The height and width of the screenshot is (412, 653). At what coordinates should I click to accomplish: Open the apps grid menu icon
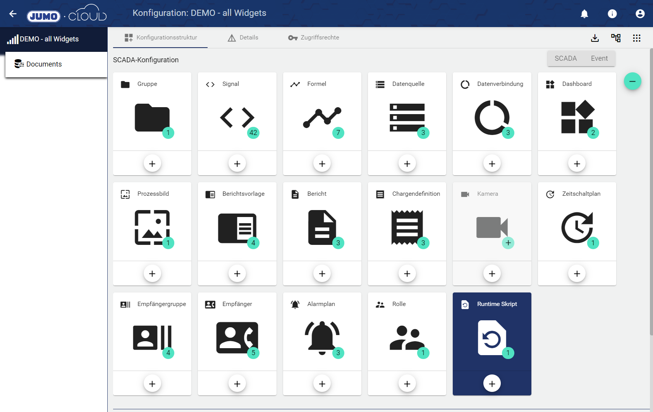pyautogui.click(x=637, y=38)
